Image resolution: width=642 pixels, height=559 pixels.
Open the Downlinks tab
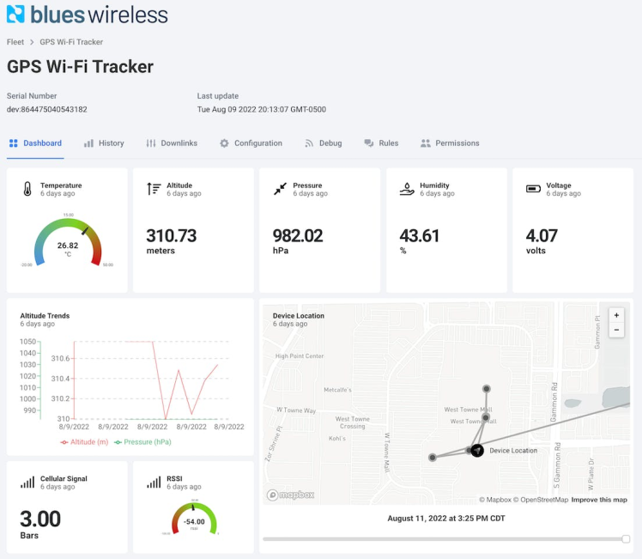172,143
